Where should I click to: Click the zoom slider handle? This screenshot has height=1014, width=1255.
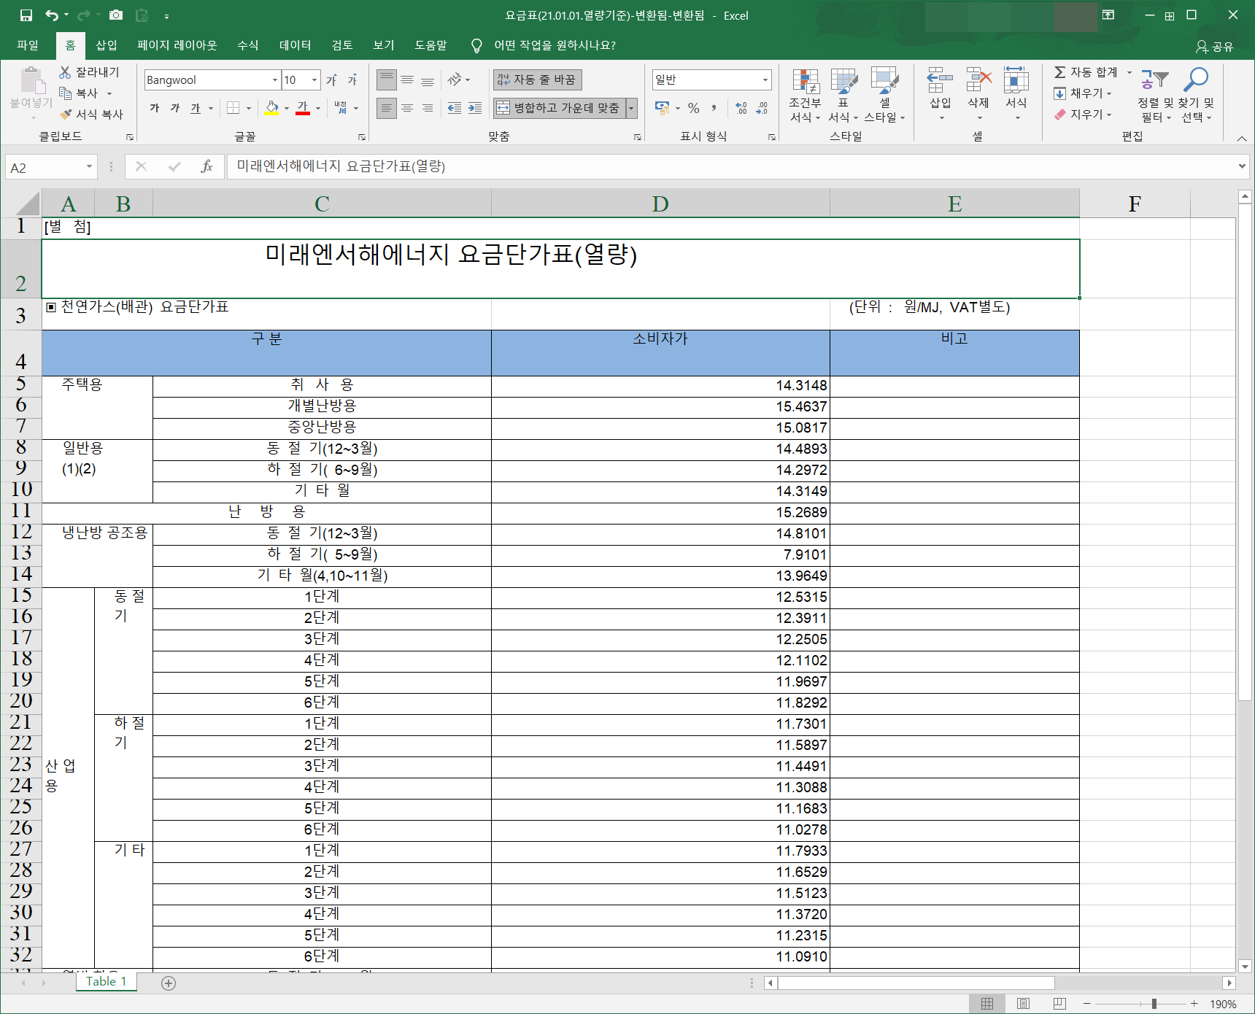(1154, 1004)
